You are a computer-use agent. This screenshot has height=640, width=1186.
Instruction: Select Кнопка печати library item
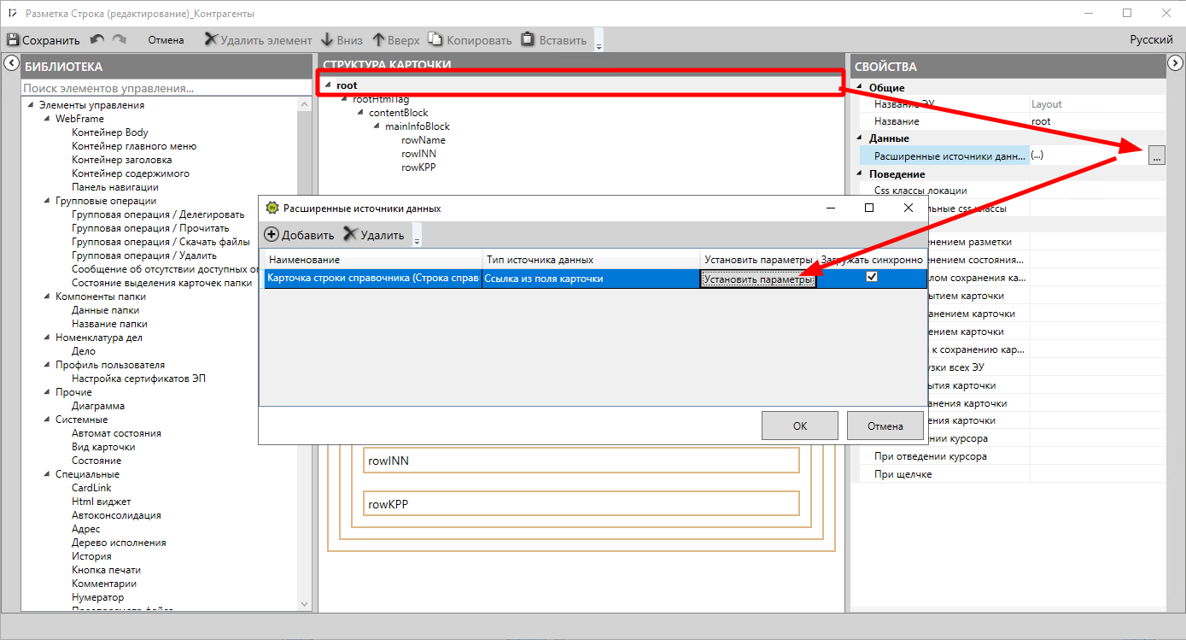tap(107, 570)
